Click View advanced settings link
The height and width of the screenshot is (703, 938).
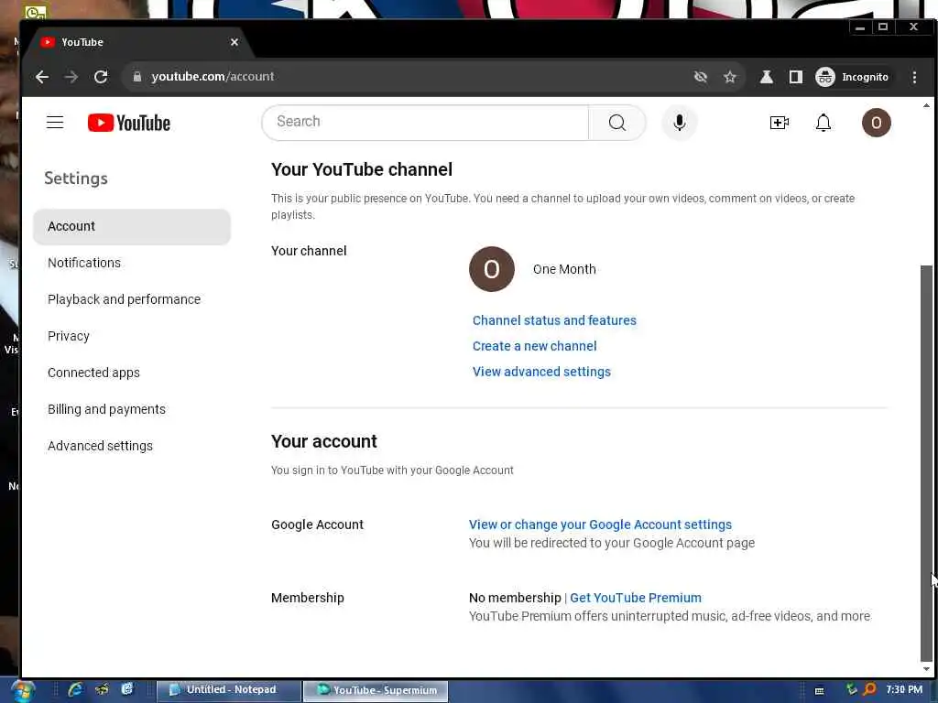click(x=541, y=372)
